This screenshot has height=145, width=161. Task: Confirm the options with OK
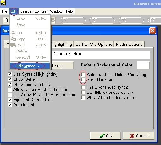pos(106,136)
